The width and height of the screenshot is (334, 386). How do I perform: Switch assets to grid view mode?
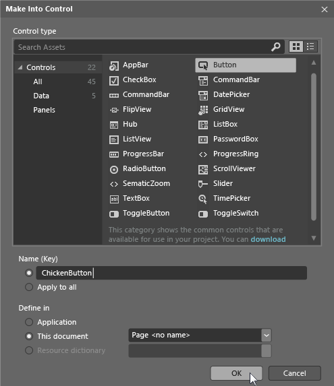point(296,46)
